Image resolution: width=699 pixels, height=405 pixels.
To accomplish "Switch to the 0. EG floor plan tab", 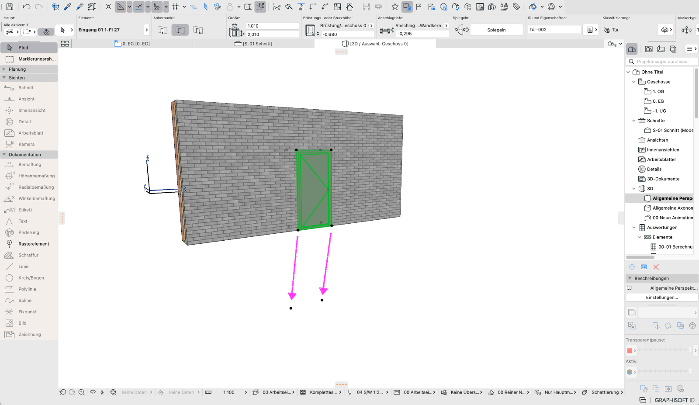I will tap(131, 44).
